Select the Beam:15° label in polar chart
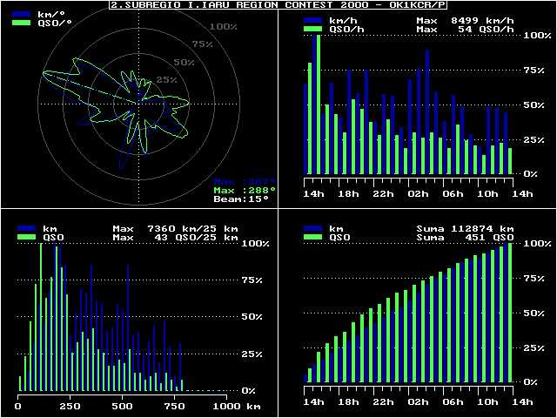The image size is (557, 418). coord(241,199)
